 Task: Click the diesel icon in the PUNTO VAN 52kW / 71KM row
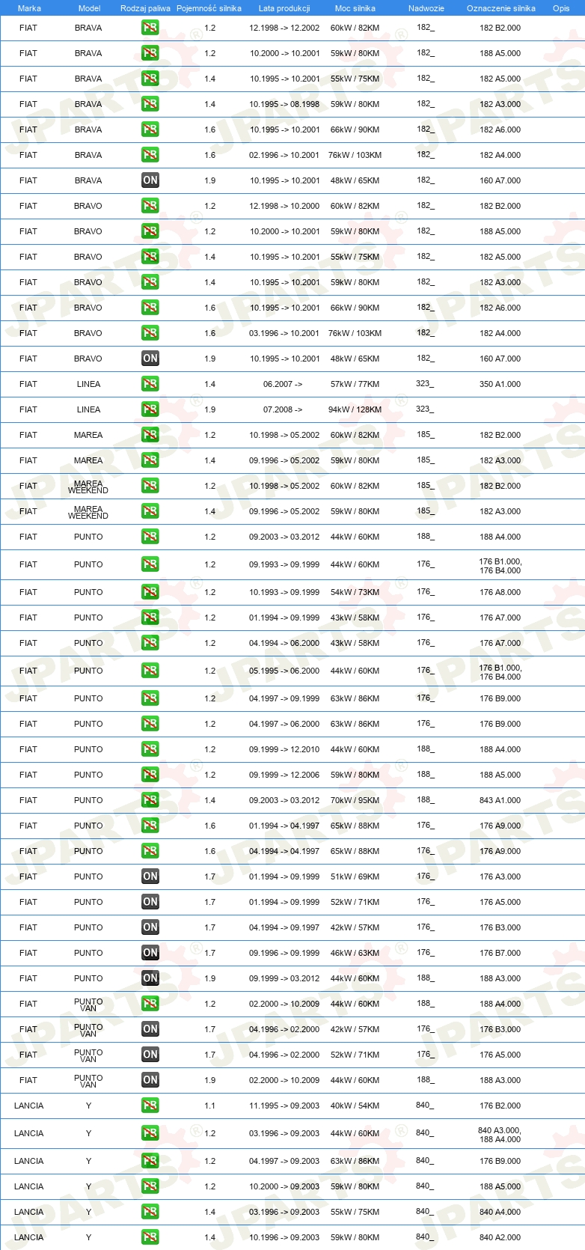(150, 1055)
